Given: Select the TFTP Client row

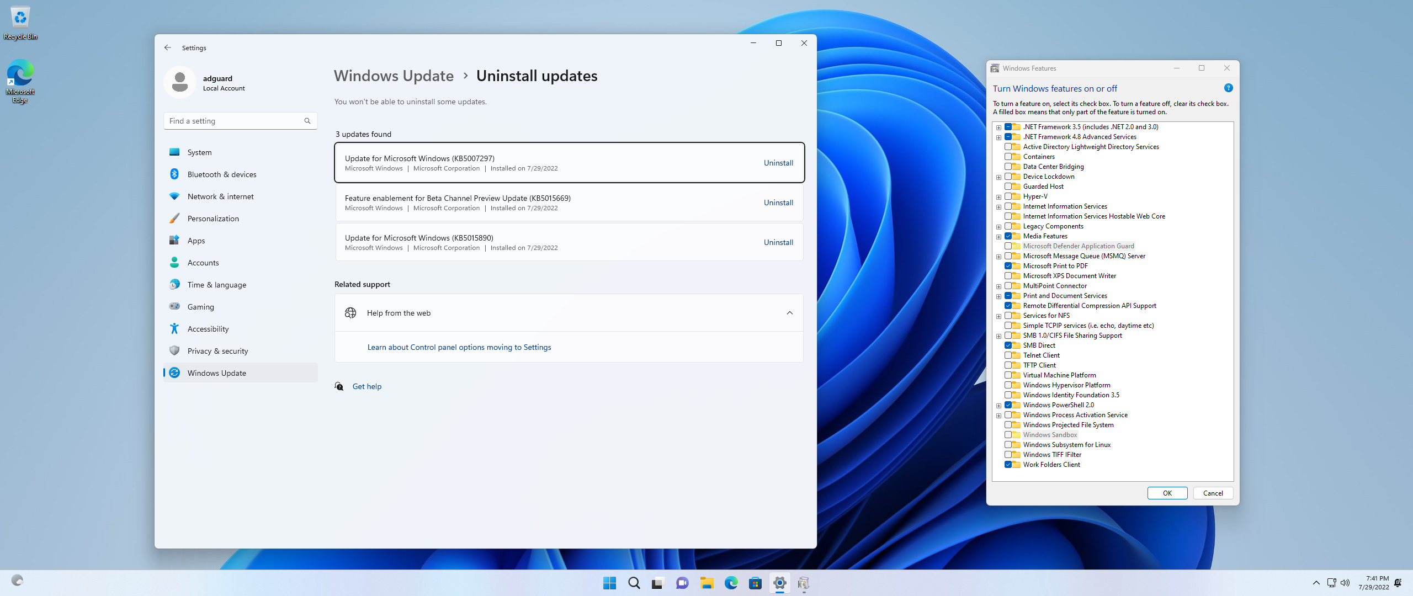Looking at the screenshot, I should [1039, 365].
